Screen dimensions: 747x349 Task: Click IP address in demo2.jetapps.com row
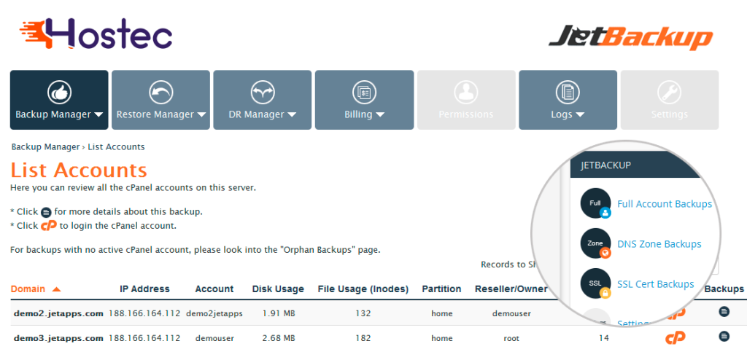click(x=144, y=314)
